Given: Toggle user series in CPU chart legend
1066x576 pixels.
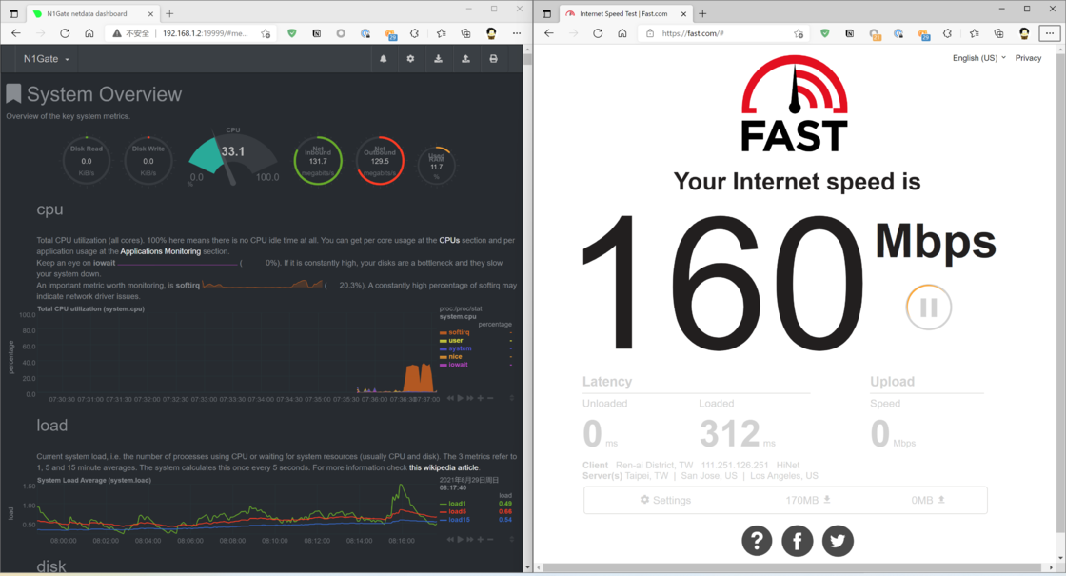Looking at the screenshot, I should click(456, 341).
